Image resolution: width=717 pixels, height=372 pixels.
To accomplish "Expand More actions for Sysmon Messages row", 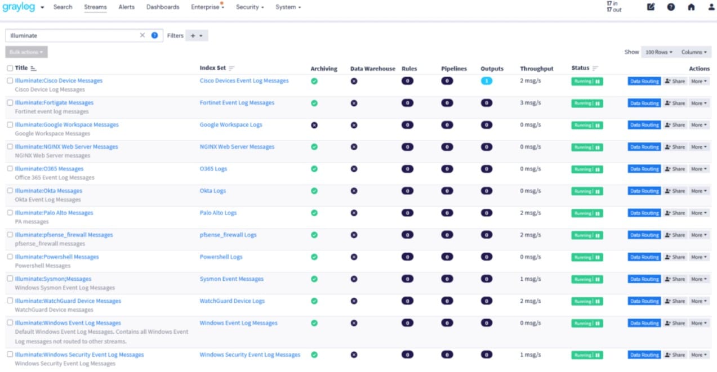I will pyautogui.click(x=699, y=279).
